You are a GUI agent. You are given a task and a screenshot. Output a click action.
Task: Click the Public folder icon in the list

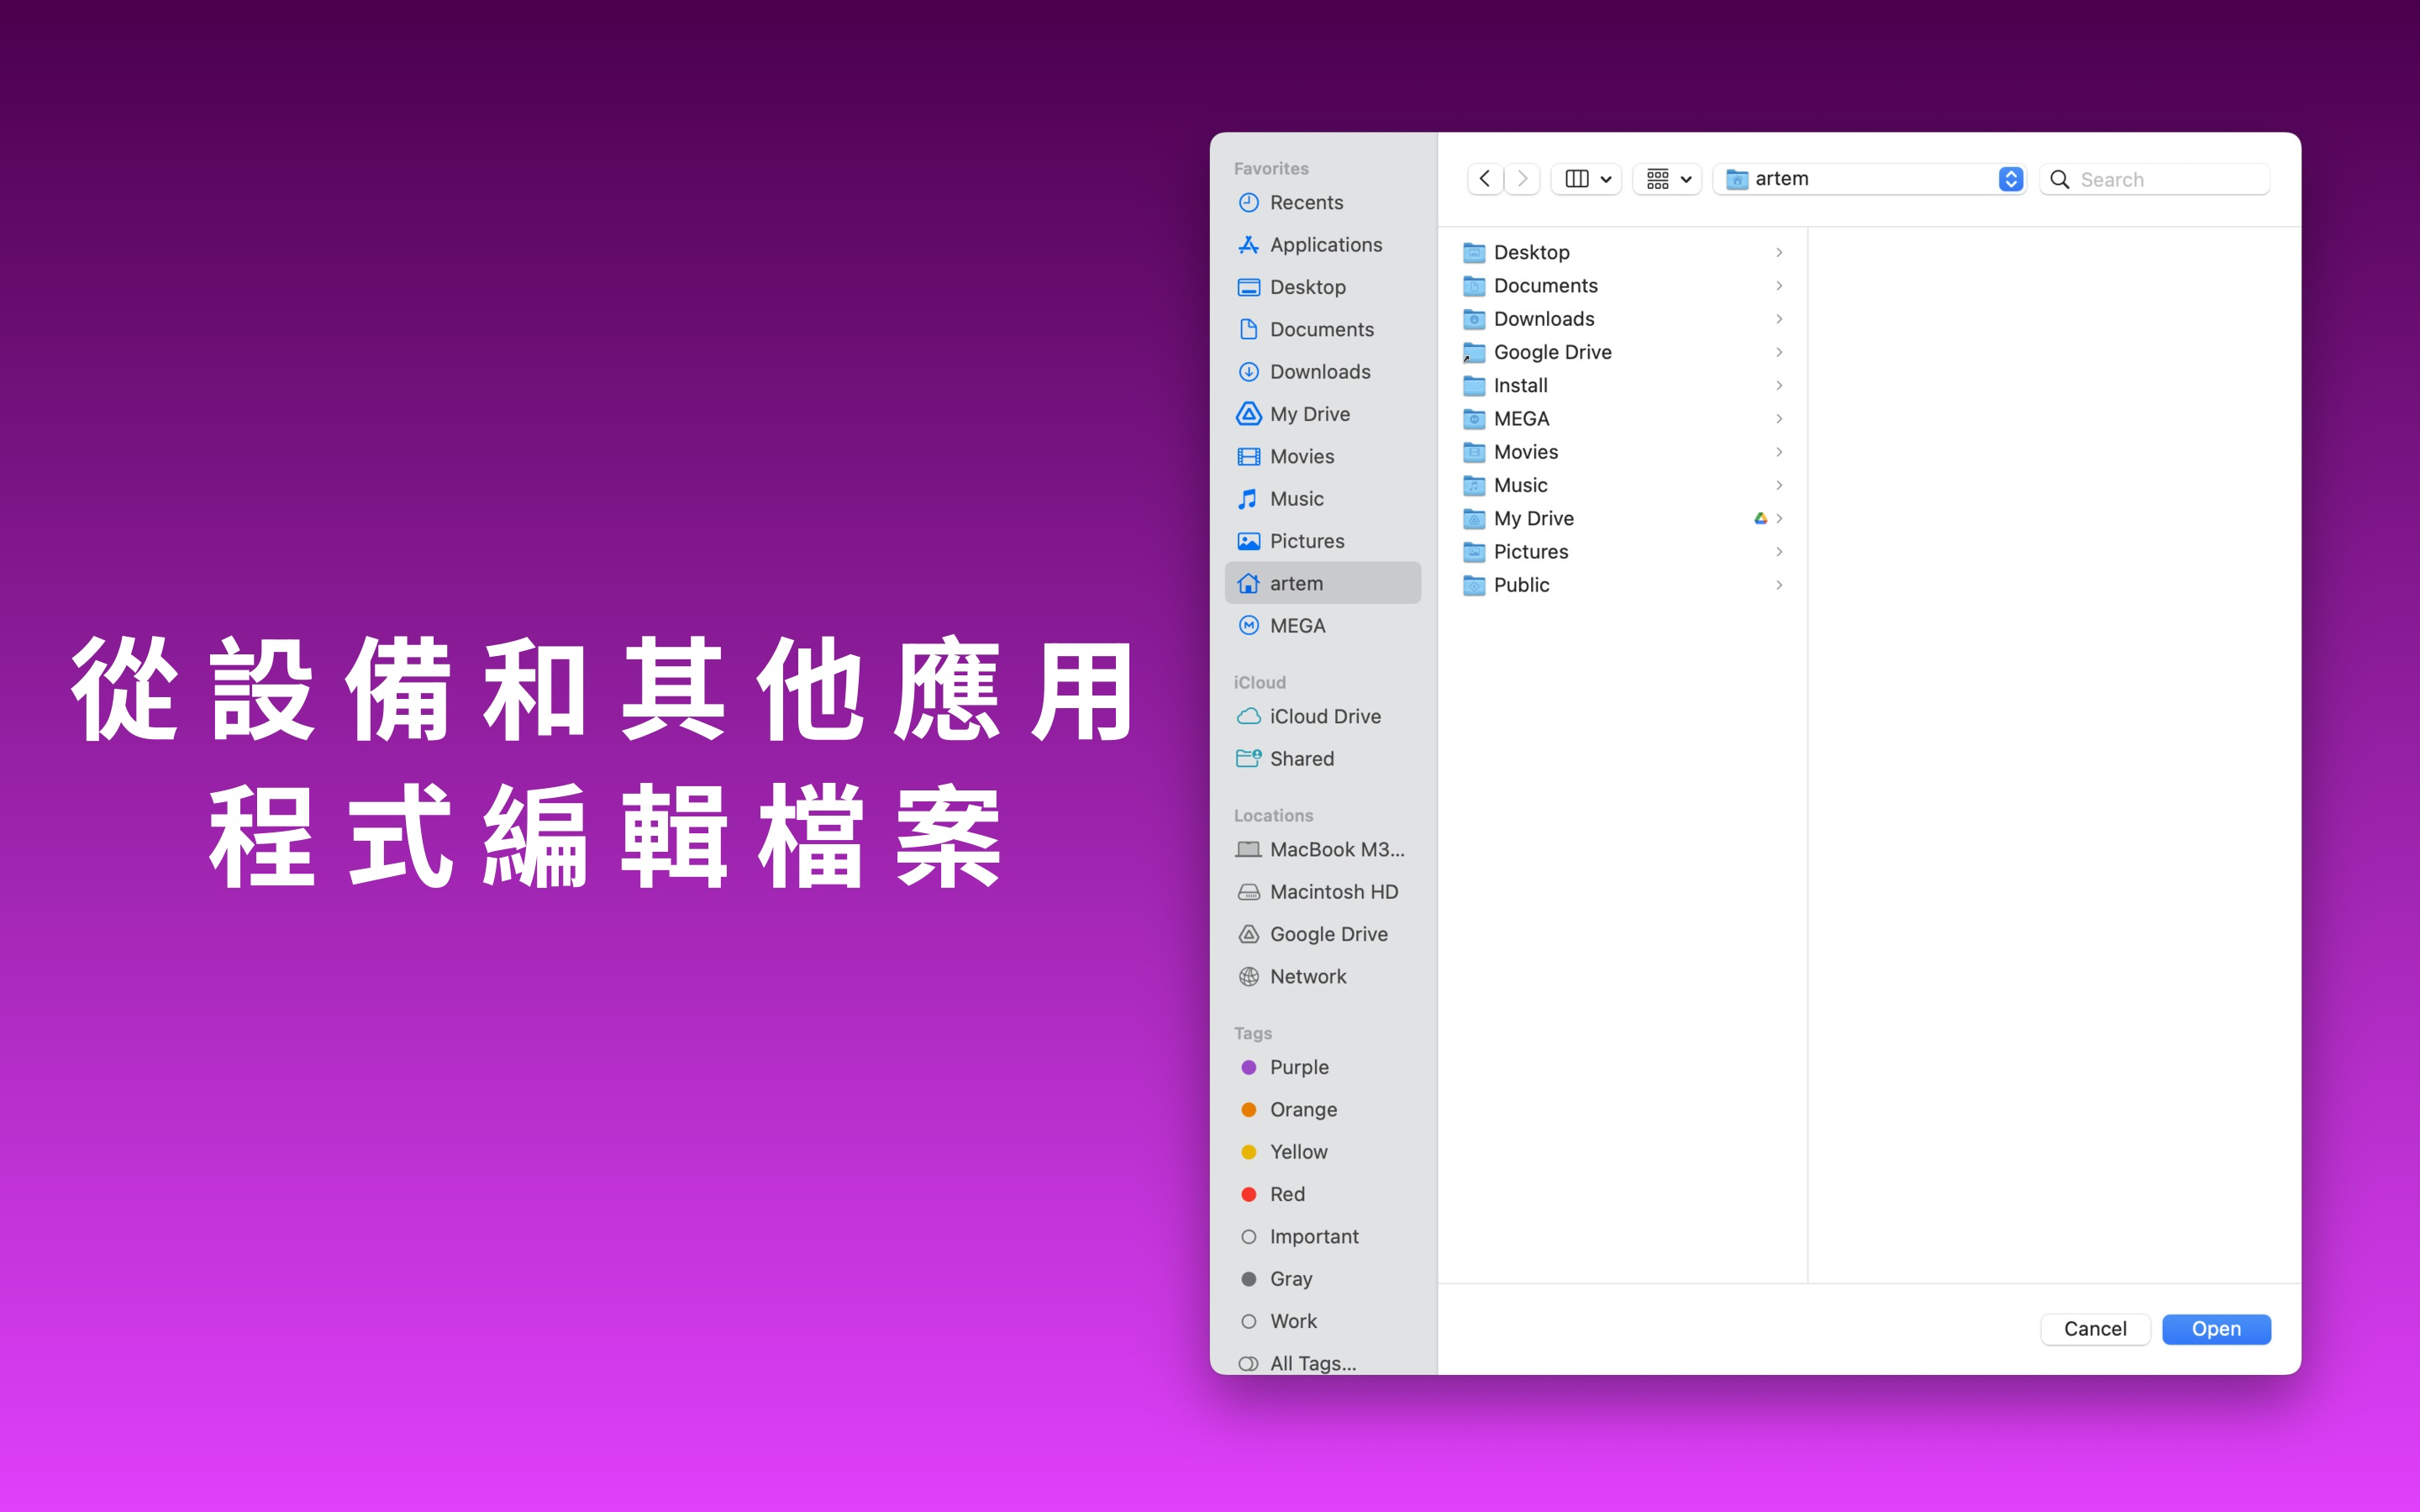[x=1473, y=585]
